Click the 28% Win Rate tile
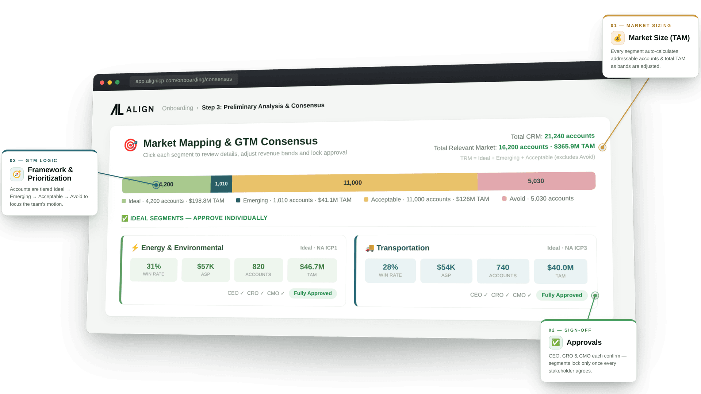 tap(390, 271)
